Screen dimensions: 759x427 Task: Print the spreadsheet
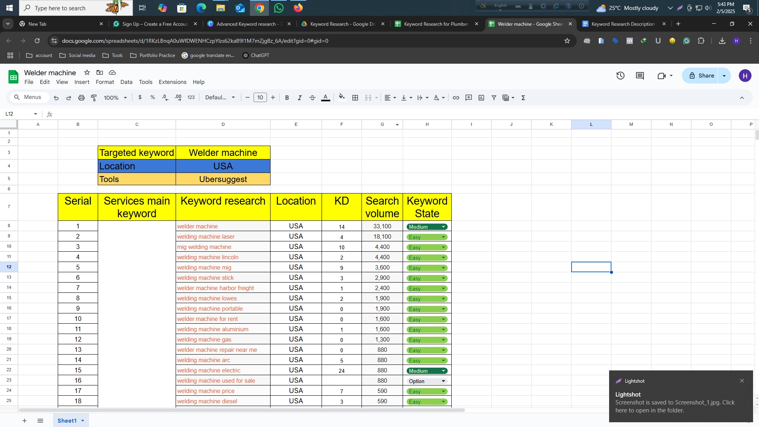[81, 97]
